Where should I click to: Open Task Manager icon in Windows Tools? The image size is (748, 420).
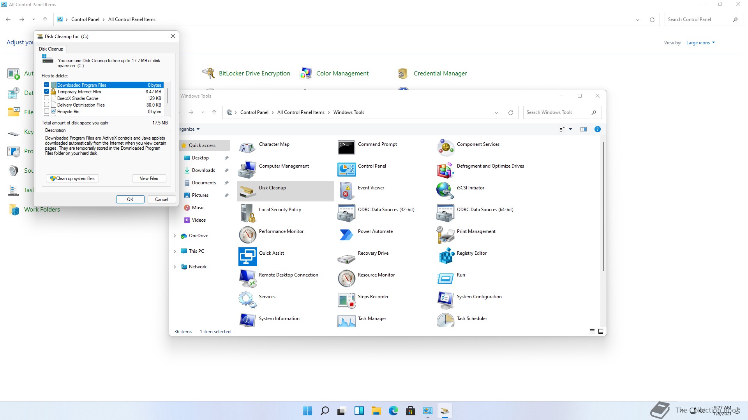tap(346, 320)
